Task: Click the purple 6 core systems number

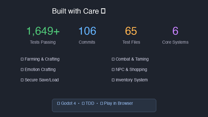Action: [x=175, y=31]
